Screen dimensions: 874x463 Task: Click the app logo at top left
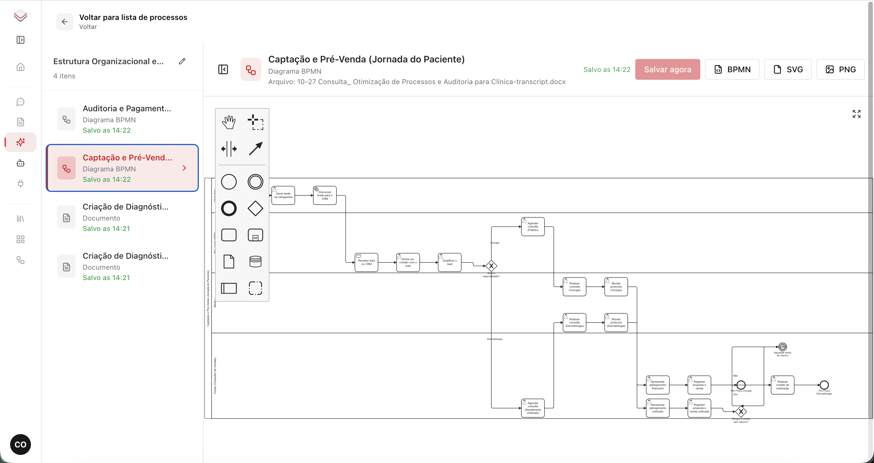[x=20, y=15]
